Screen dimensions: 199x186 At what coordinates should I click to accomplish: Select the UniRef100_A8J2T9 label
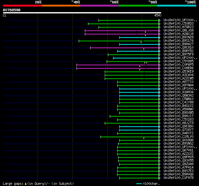pos(178,123)
